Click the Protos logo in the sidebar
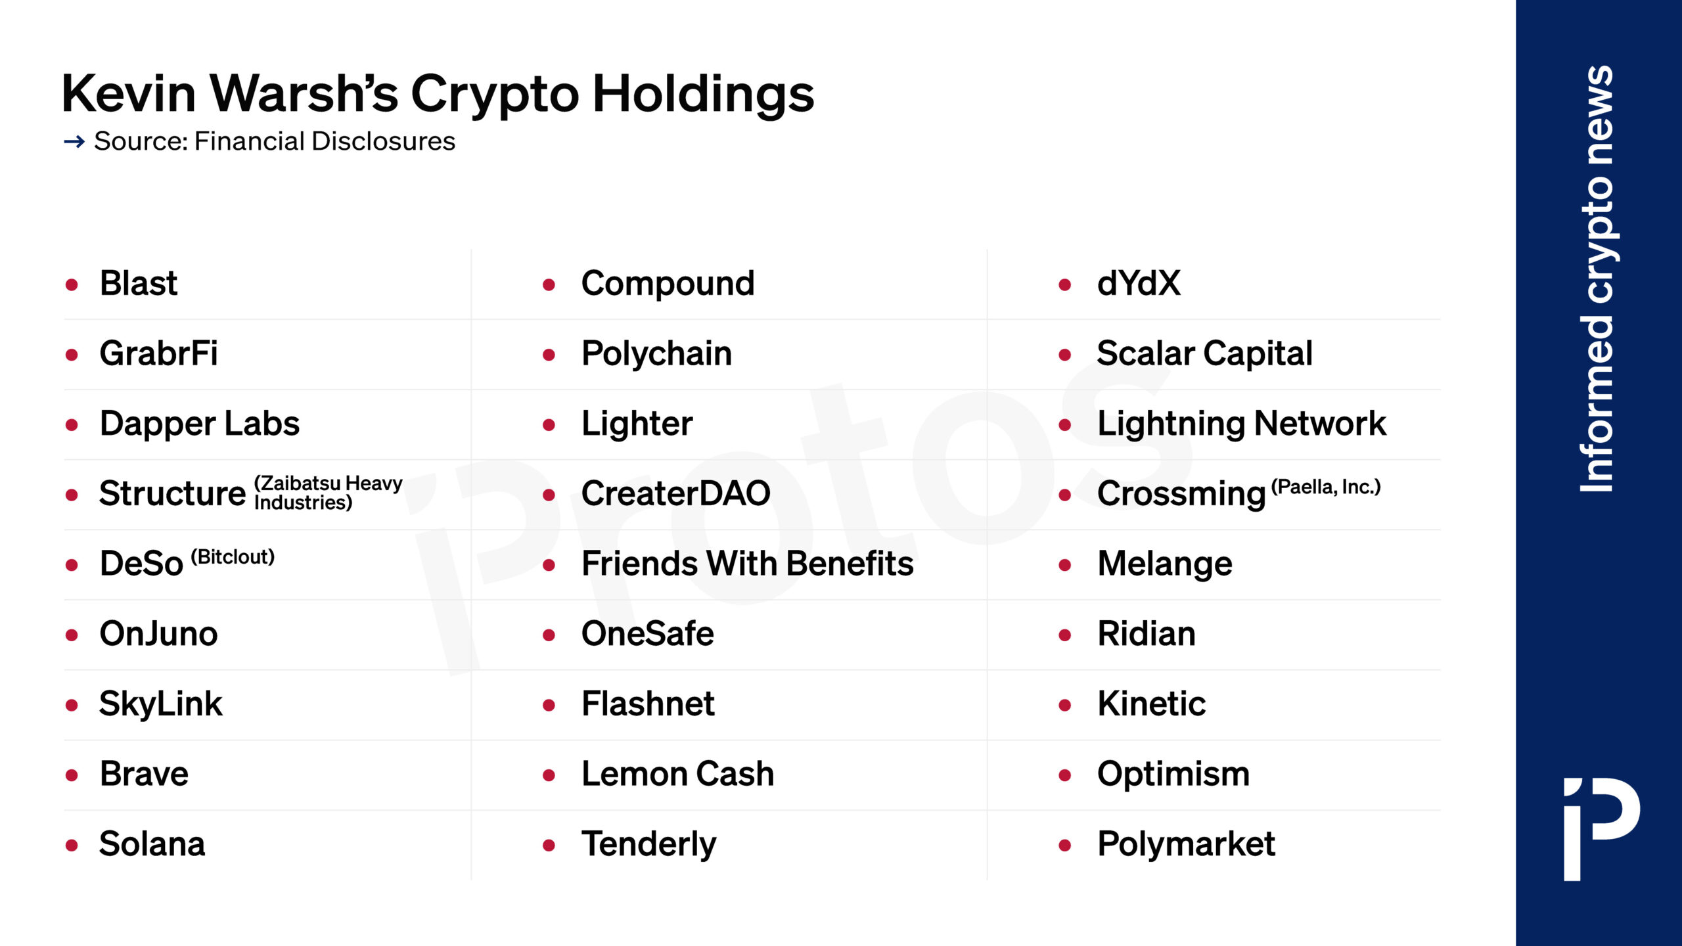Screen dimensions: 1682x946 point(1601,828)
